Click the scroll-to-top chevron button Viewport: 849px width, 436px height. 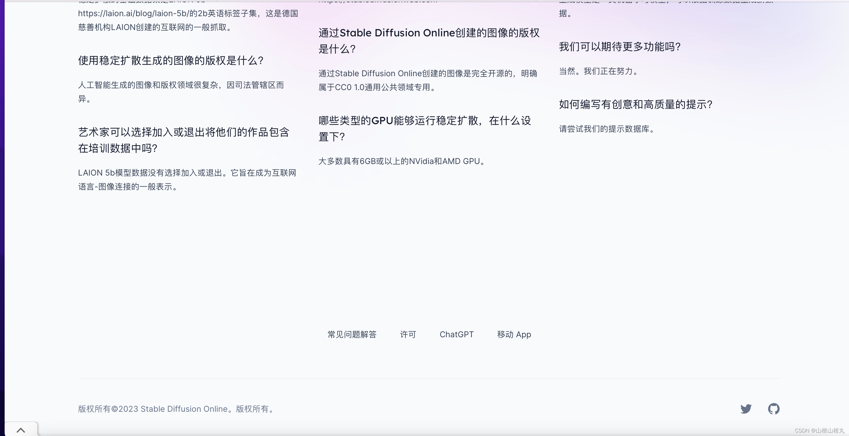point(21,430)
